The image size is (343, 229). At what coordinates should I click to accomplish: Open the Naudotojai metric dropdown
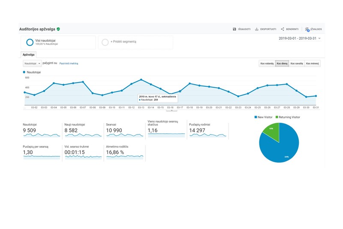(32, 64)
